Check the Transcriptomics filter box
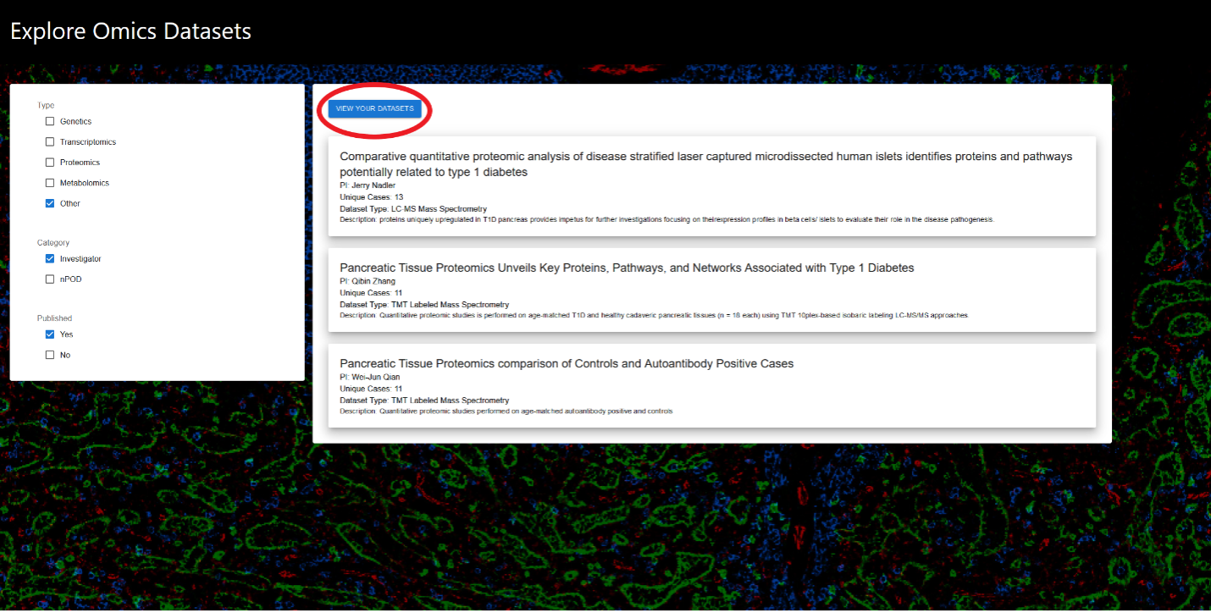1211x613 pixels. click(50, 142)
